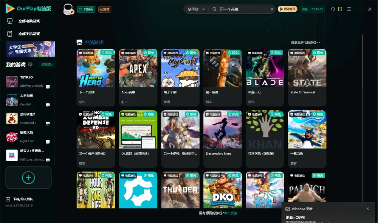Image resolution: width=378 pixels, height=223 pixels.
Task: Click the 大学生专属优惠 banner
Action: click(31, 49)
